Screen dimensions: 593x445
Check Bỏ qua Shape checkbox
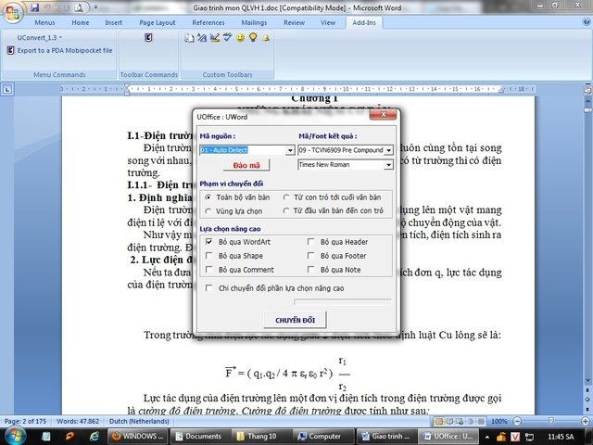[x=208, y=256]
